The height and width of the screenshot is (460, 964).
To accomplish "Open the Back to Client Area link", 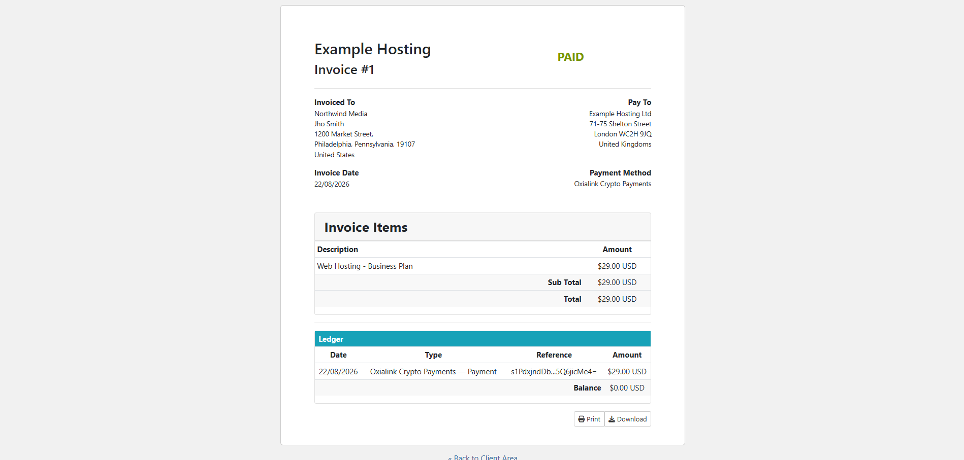I will [x=483, y=457].
